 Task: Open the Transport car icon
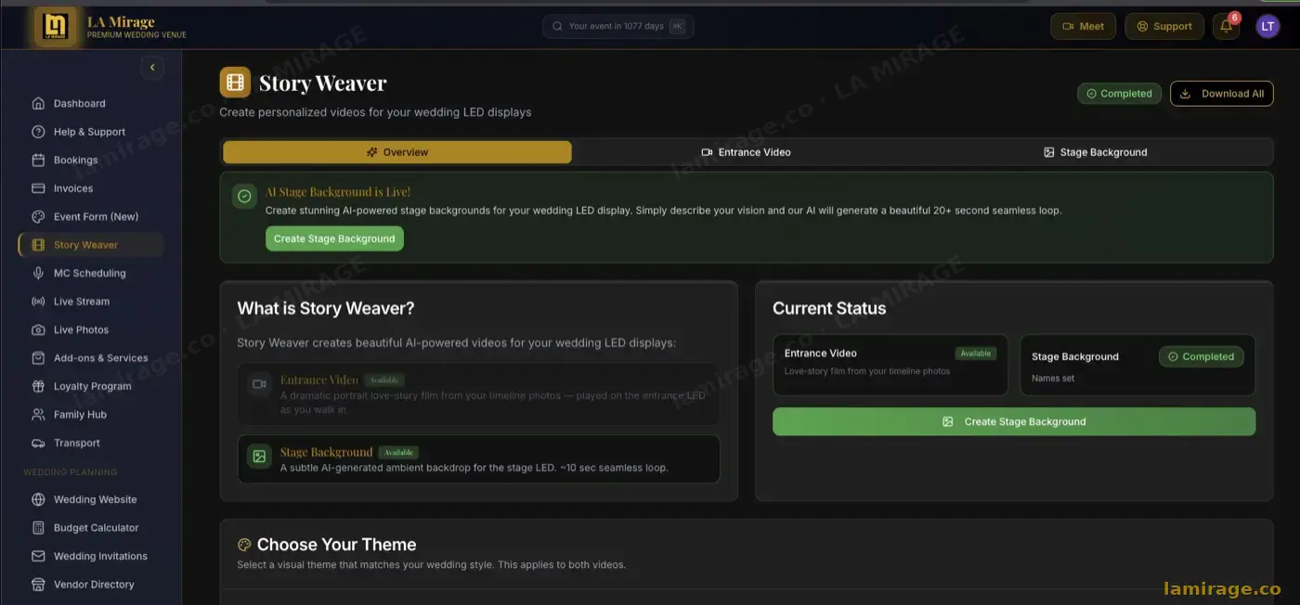[38, 443]
